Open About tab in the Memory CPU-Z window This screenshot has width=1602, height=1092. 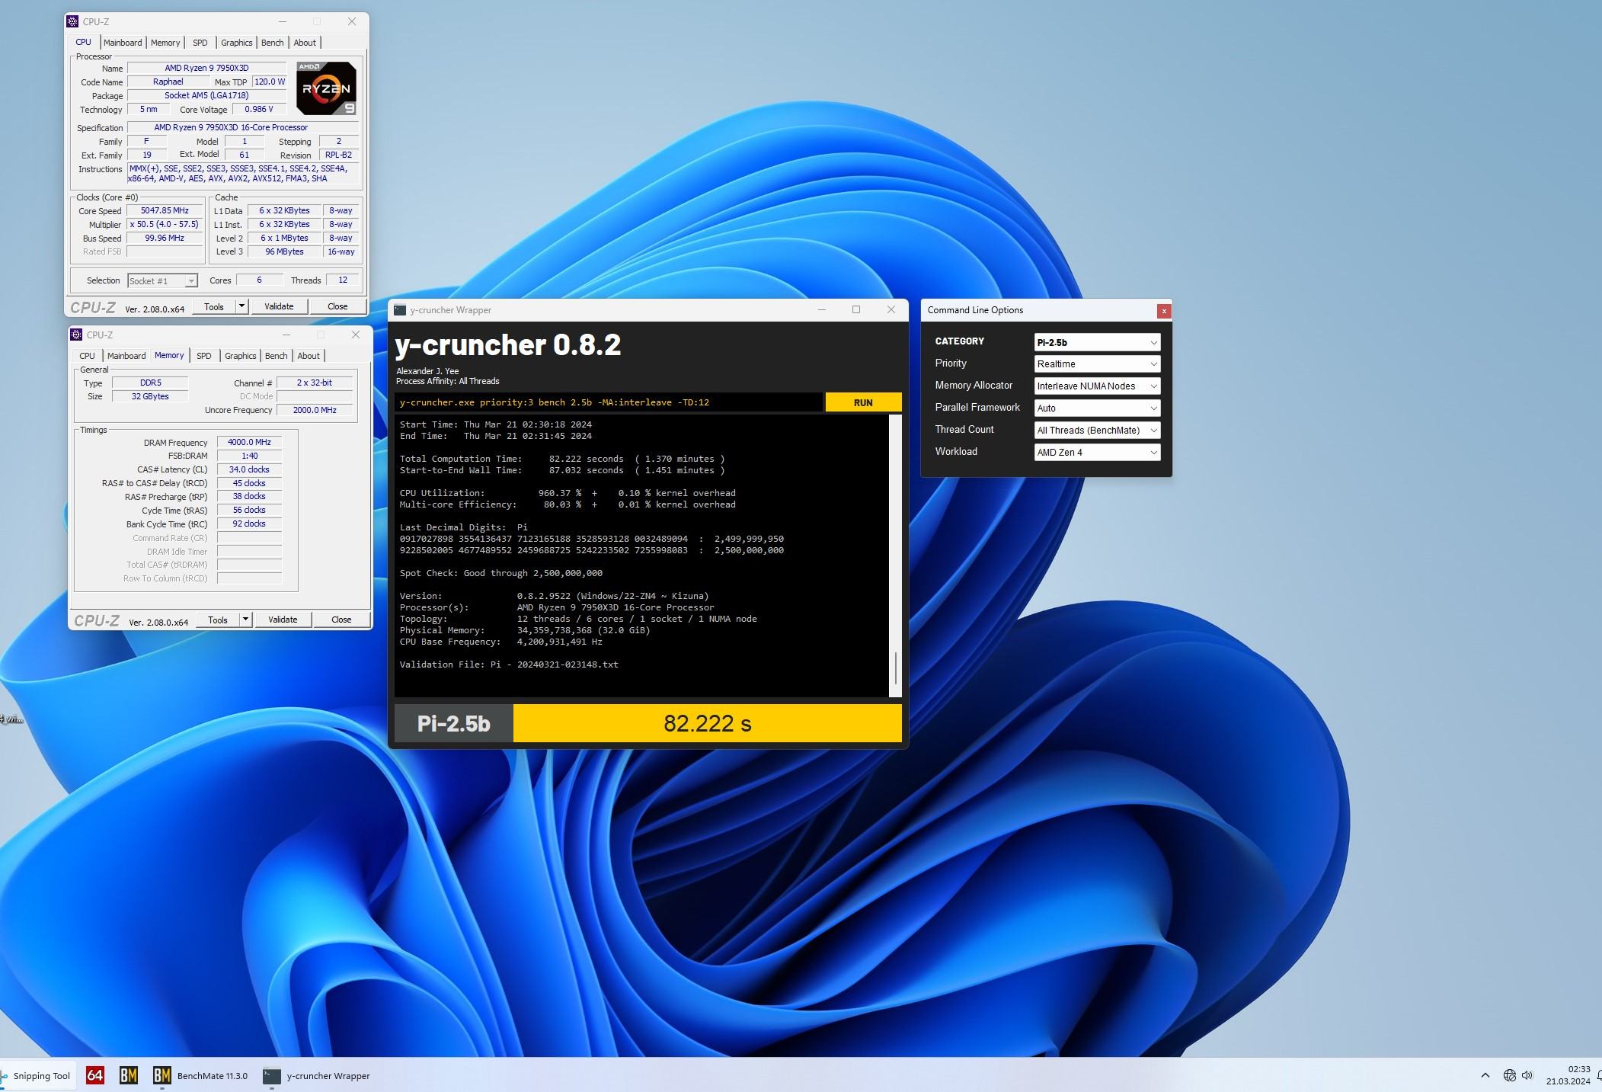309,356
